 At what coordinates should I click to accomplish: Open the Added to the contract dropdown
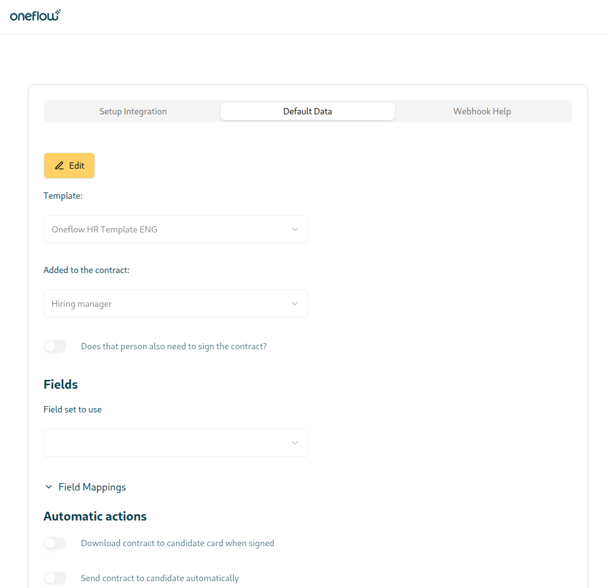[176, 304]
